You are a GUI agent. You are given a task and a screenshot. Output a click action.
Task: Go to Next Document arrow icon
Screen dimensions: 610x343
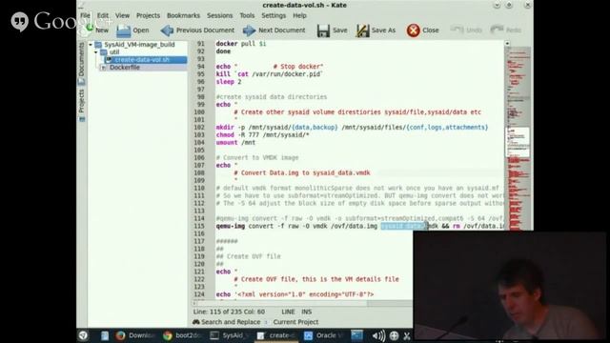click(250, 30)
